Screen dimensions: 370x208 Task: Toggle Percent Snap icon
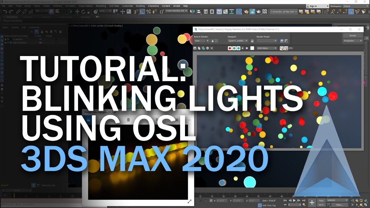[x=149, y=12]
